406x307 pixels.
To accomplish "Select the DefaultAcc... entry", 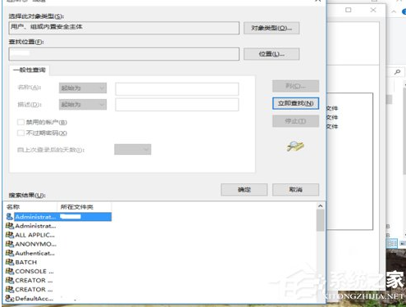I will click(x=34, y=299).
